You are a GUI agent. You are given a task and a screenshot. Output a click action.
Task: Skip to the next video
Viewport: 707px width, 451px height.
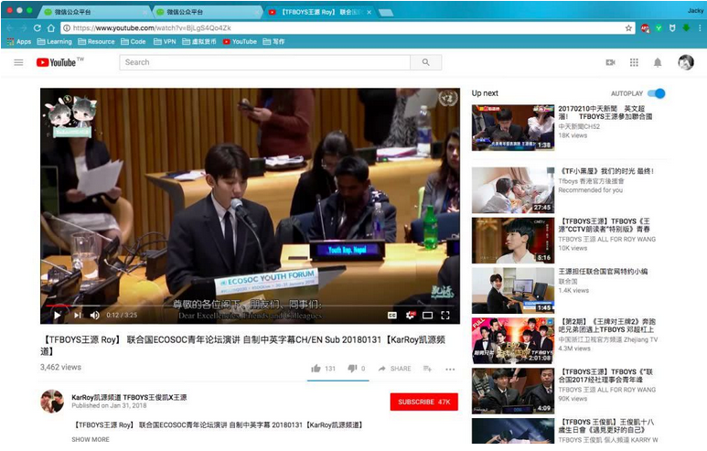tap(78, 316)
